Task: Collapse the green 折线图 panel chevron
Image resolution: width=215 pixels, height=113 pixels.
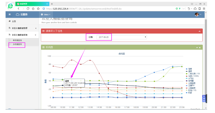Action: coord(197,48)
